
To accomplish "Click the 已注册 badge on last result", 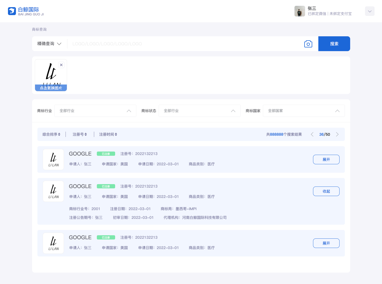I will (x=106, y=237).
